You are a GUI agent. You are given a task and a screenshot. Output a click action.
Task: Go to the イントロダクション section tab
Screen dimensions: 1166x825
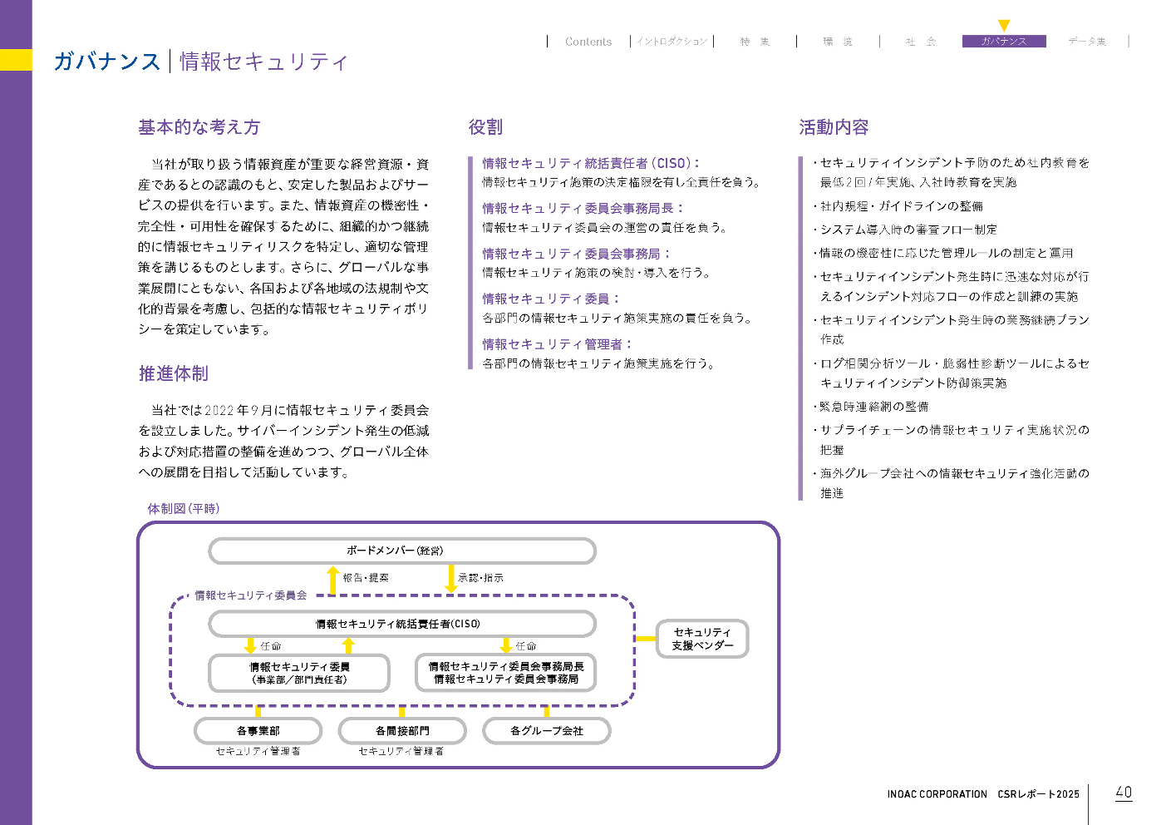tap(672, 42)
